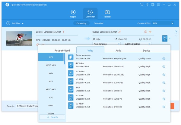Switch to the Device format tab
The image size is (181, 125).
[x=146, y=51]
